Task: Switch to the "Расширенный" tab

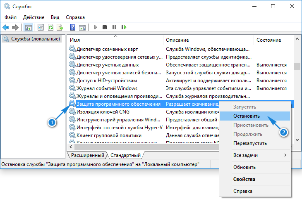Action: point(87,155)
